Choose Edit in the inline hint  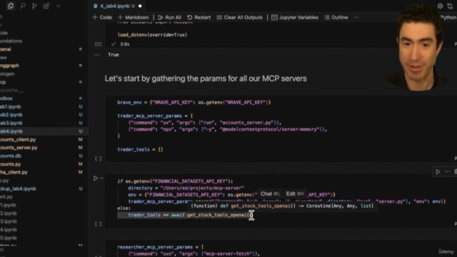point(295,193)
